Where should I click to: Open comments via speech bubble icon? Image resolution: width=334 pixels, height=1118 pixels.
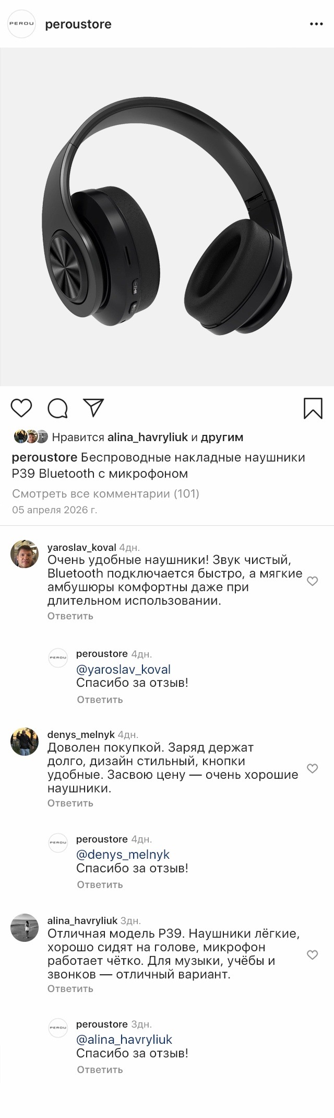(58, 409)
